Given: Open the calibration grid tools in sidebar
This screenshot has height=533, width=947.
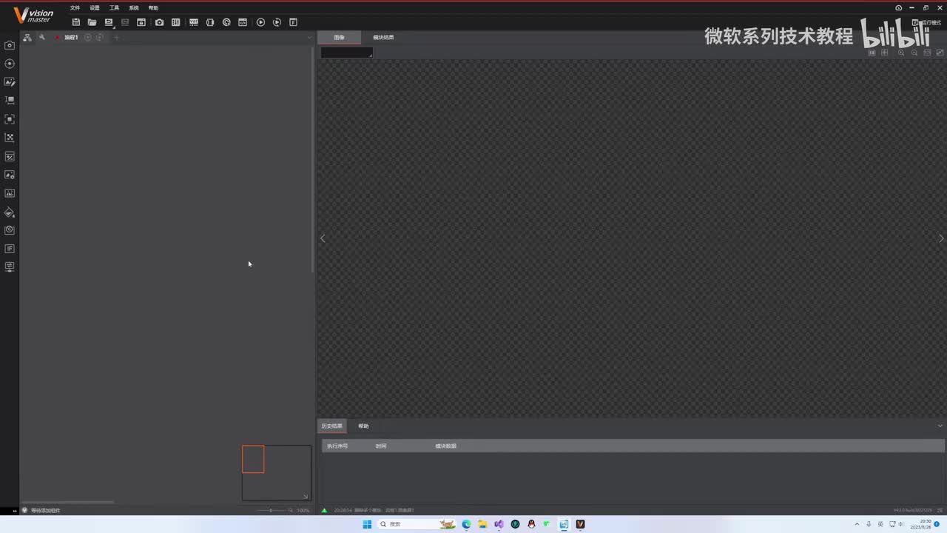Looking at the screenshot, I should (x=10, y=138).
